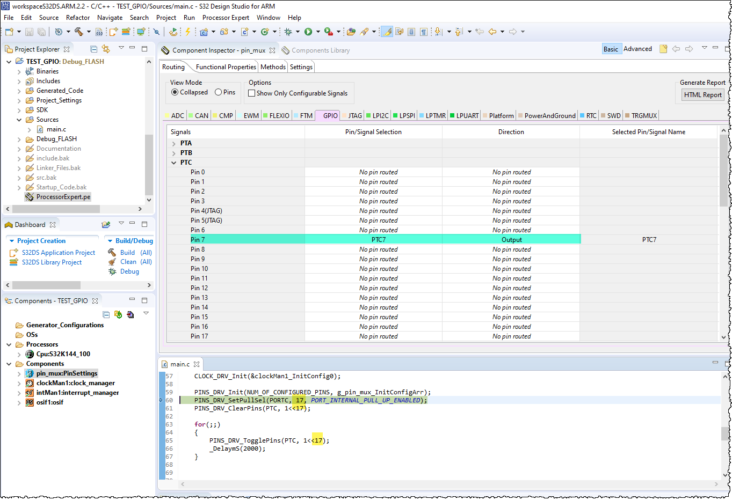The image size is (732, 500).
Task: Open the S32DS Application Project link
Action: 59,253
